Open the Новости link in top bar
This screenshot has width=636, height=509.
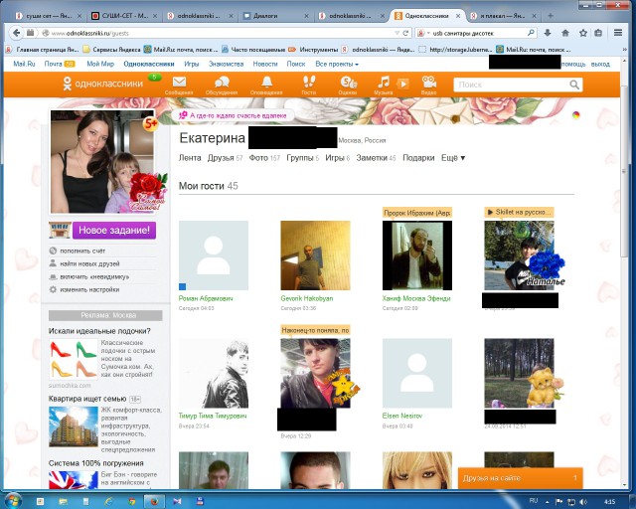coord(265,65)
